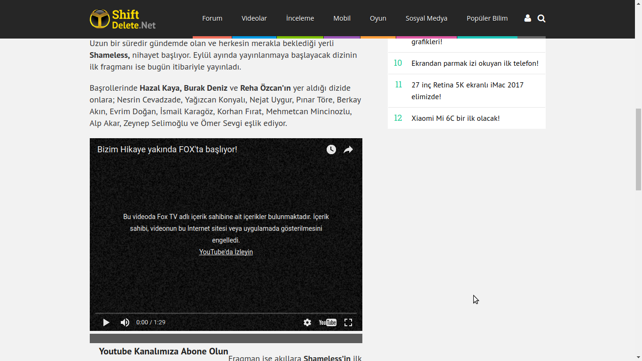
Task: Click the grafikleri! text in sidebar
Action: [427, 41]
